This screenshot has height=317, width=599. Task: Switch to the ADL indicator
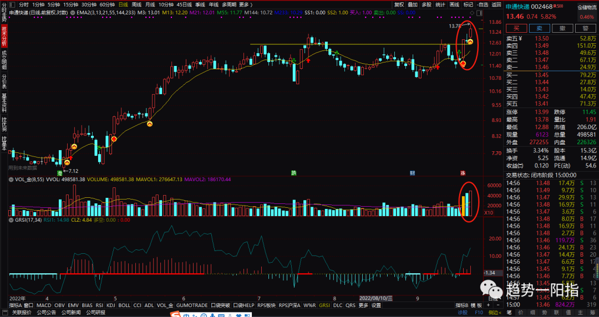(149, 305)
